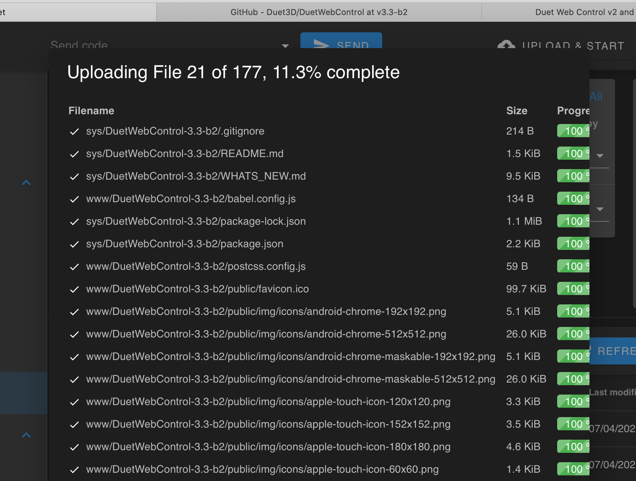The width and height of the screenshot is (636, 481).
Task: Select highlighted sidebar item on left
Action: [24, 393]
